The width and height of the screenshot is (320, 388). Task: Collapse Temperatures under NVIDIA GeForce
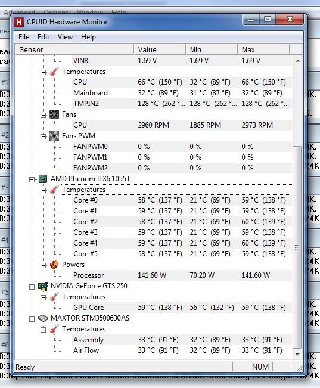click(x=43, y=297)
